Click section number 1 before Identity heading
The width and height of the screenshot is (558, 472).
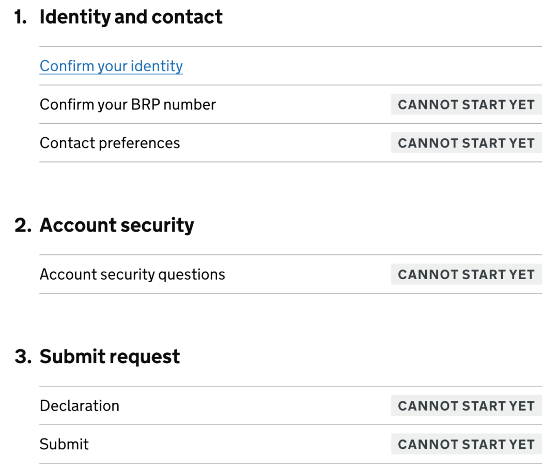tap(20, 17)
